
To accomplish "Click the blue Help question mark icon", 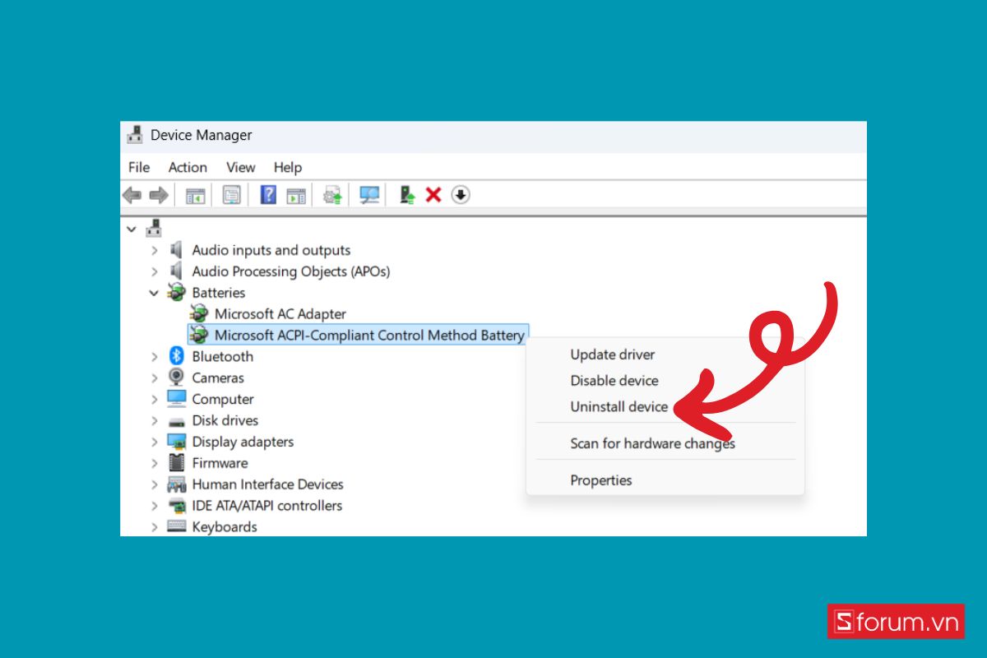I will tap(268, 195).
